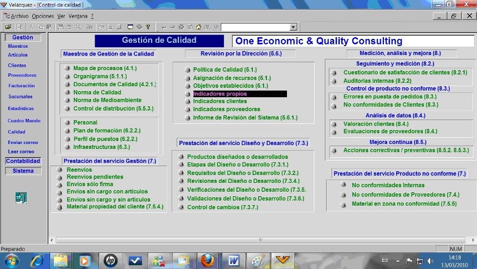Open Proveedores in the sidebar
Viewport: 477px width, 269px height.
[22, 75]
